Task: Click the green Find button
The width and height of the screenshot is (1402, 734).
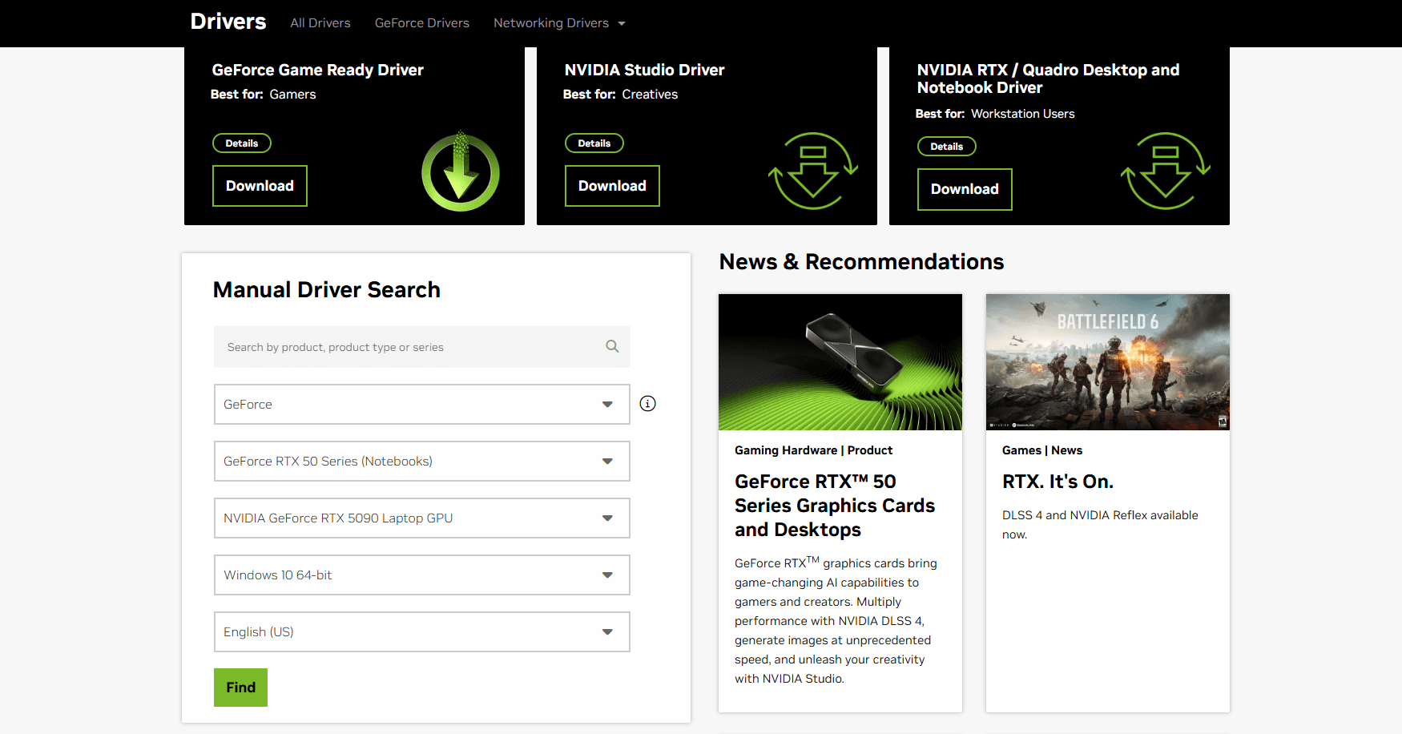Action: pos(240,688)
